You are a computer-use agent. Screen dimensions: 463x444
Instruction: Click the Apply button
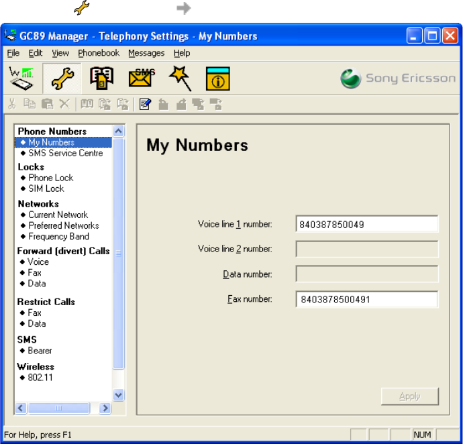tap(410, 396)
